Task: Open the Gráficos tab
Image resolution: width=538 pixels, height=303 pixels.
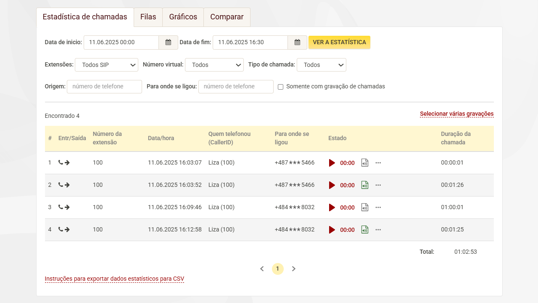Action: pos(183,17)
